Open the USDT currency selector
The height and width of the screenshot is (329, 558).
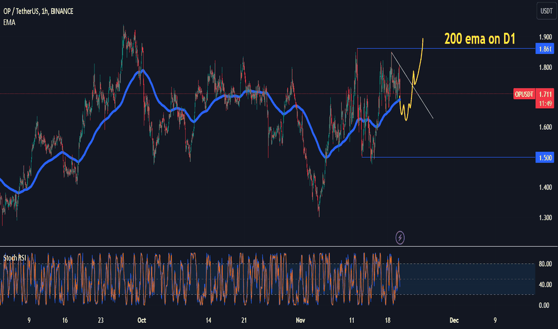[x=546, y=11]
